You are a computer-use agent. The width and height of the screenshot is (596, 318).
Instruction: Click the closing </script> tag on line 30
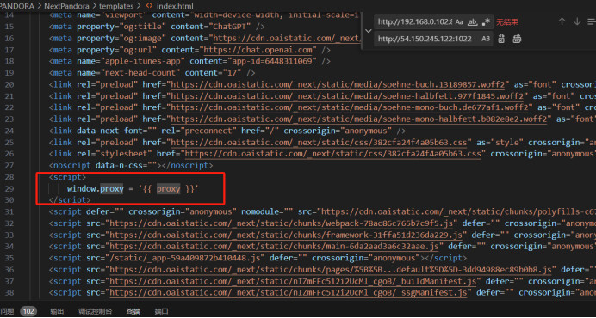70,200
